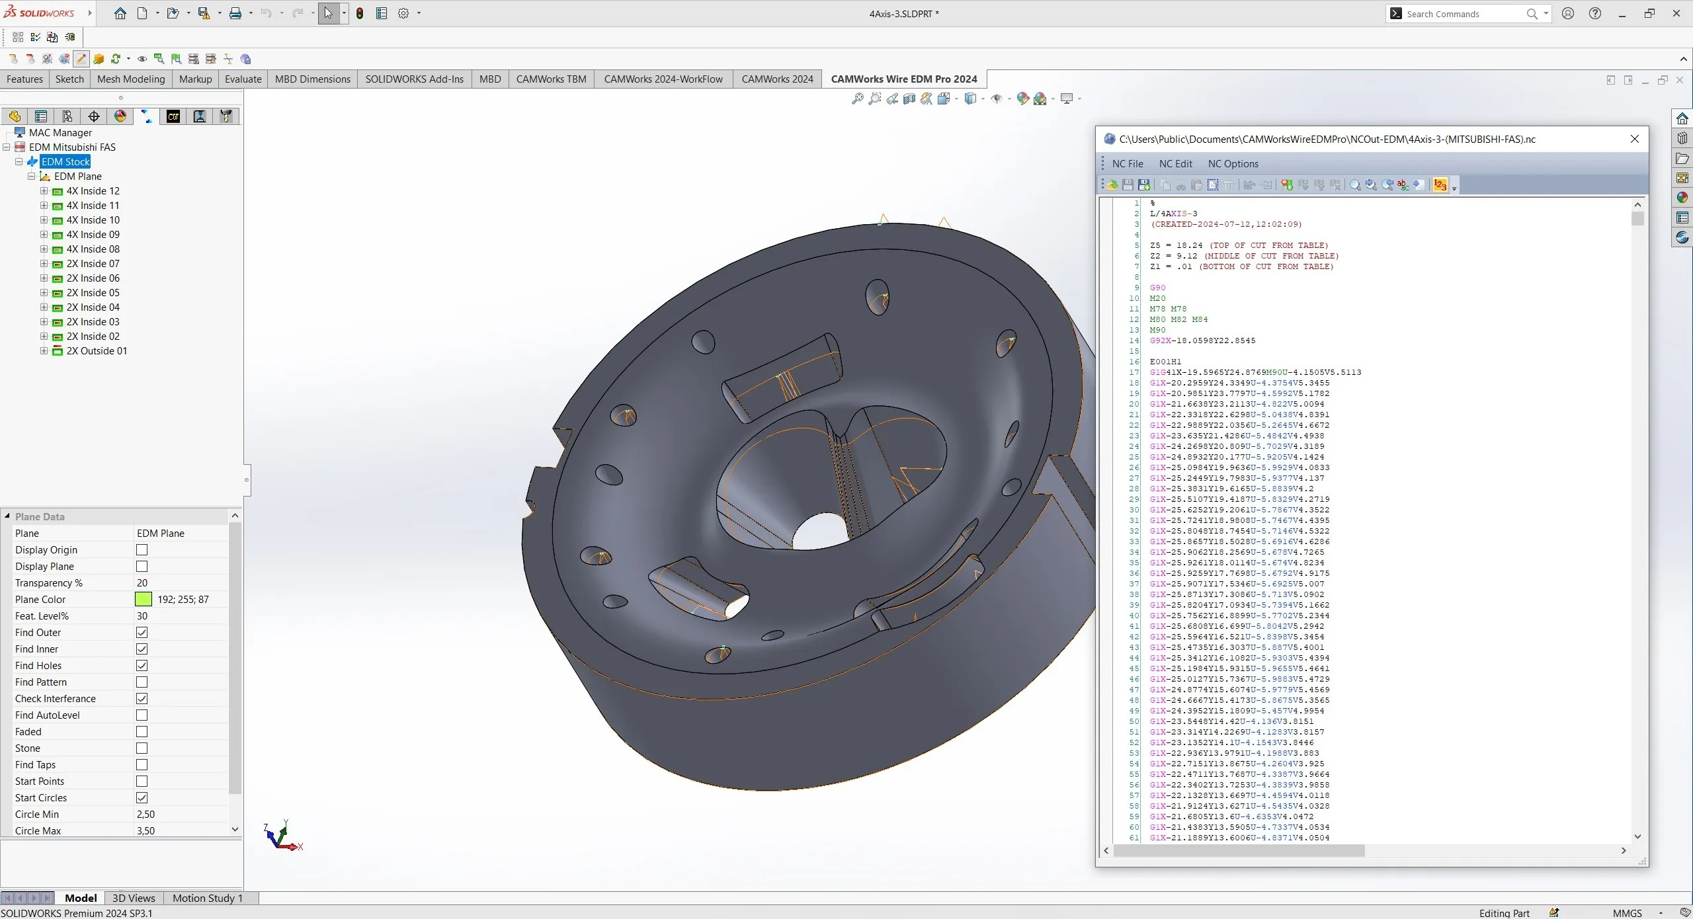Image resolution: width=1693 pixels, height=919 pixels.
Task: Uncheck the Find Holes checkbox
Action: tap(142, 666)
